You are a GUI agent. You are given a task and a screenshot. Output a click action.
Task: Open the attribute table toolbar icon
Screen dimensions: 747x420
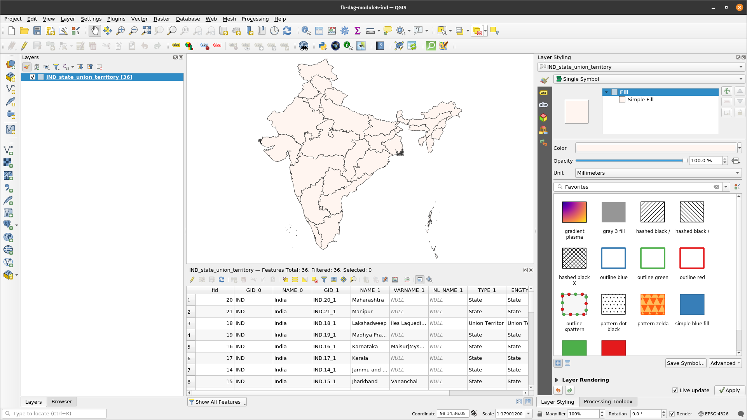(x=319, y=31)
